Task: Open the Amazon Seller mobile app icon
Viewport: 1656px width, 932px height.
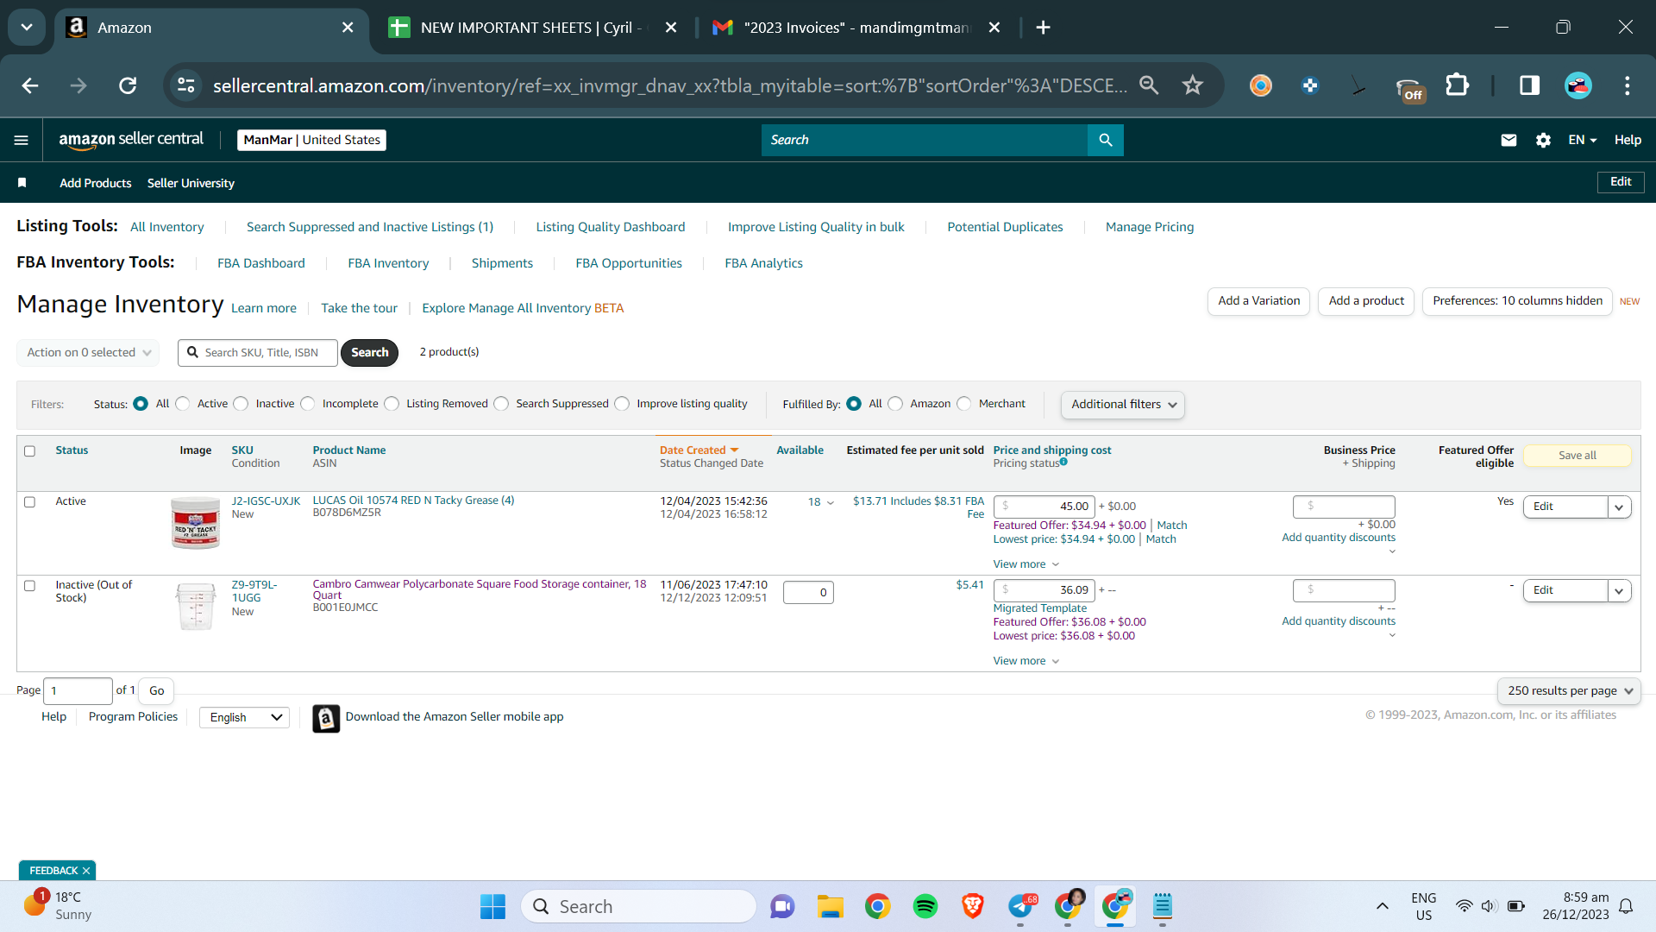Action: pos(326,718)
